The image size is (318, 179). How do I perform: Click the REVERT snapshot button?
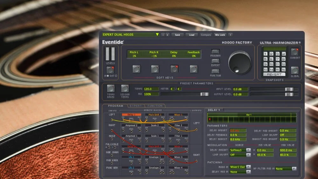(x=274, y=75)
